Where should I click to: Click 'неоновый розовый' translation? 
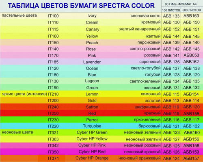tap(143, 145)
